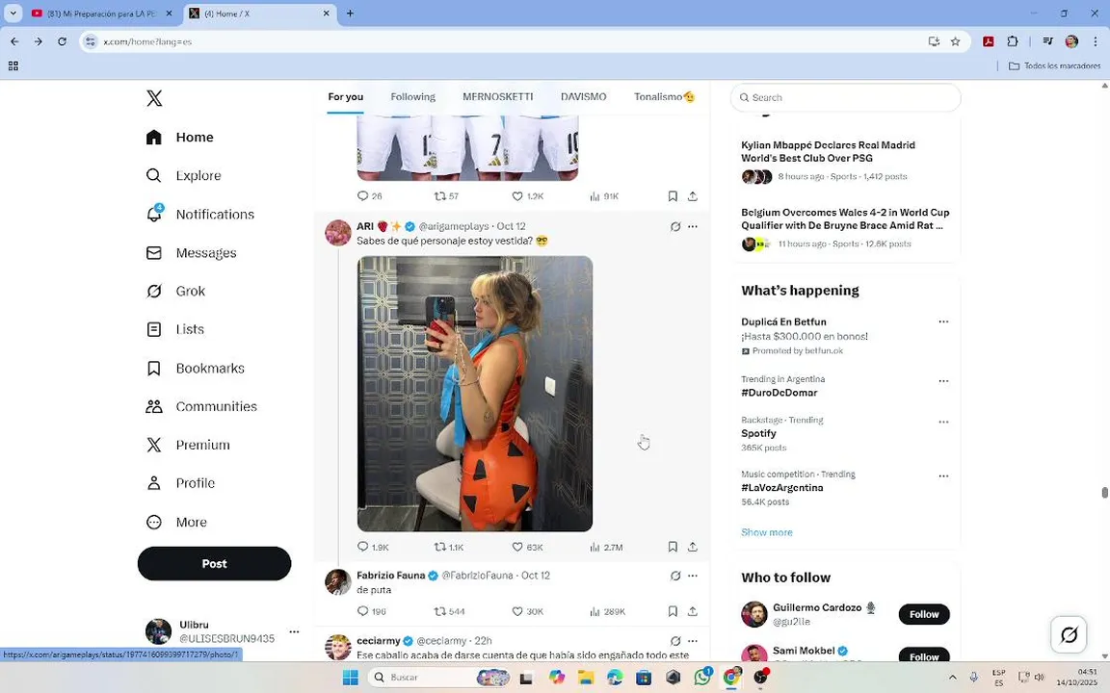This screenshot has height=693, width=1110.
Task: Bookmark this page with star icon
Action: coord(955,41)
